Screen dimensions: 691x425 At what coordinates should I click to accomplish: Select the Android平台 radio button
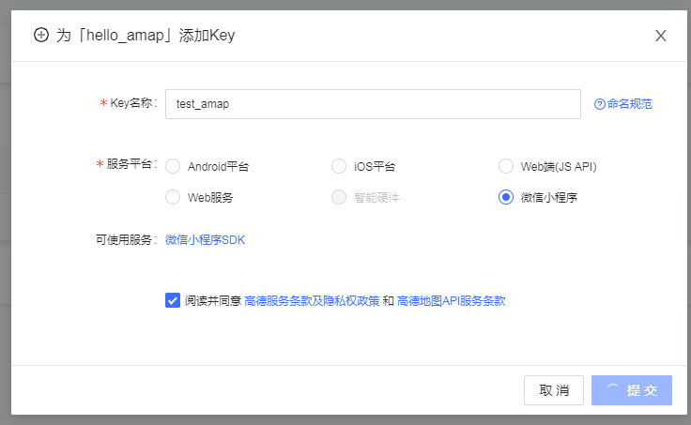(x=173, y=166)
